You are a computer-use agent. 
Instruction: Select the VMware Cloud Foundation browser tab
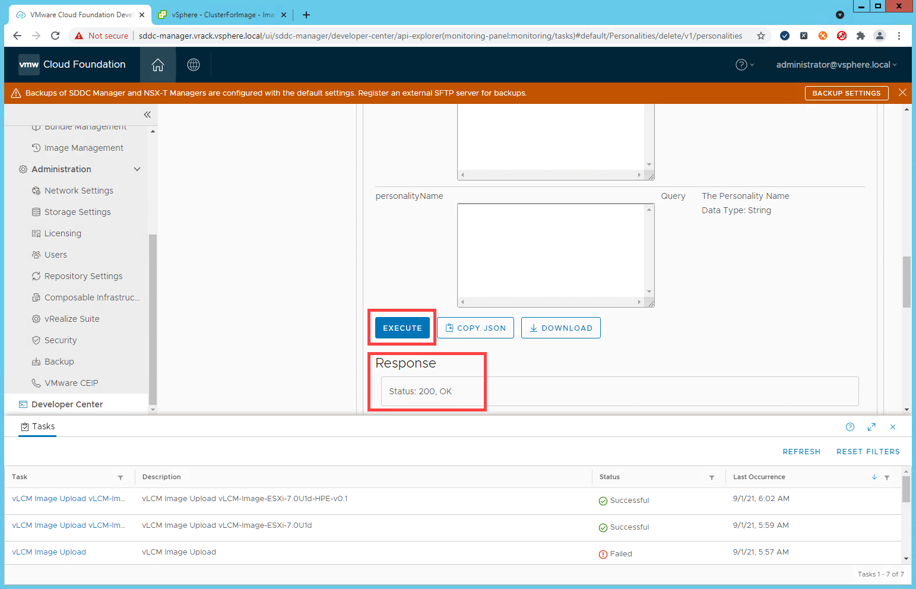[x=81, y=15]
